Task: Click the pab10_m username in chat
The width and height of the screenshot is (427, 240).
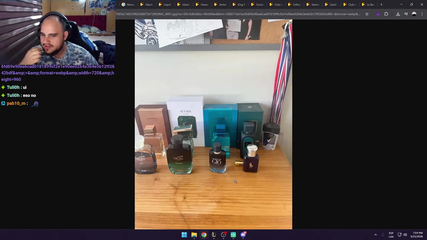Action: pos(16,103)
